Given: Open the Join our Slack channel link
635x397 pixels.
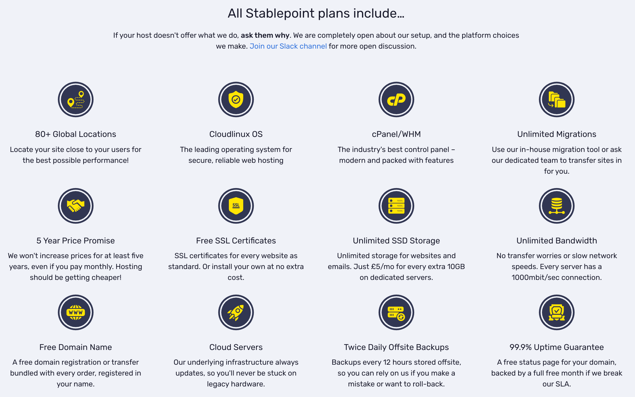Looking at the screenshot, I should (x=288, y=46).
